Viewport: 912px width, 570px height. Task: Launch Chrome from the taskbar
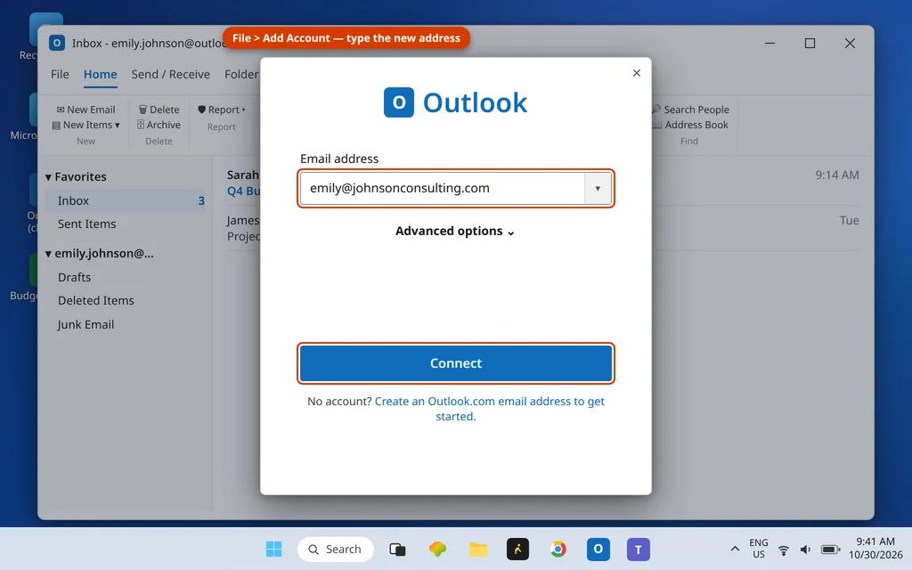(x=558, y=549)
